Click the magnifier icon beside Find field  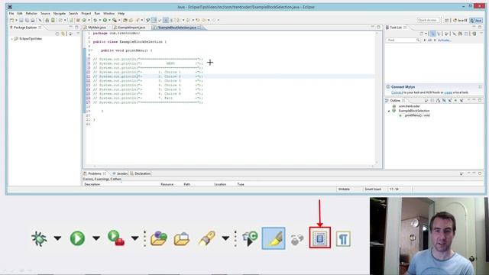coord(418,40)
